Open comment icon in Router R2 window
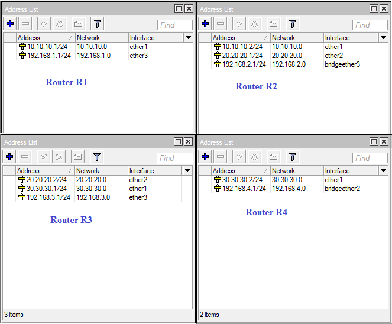The height and width of the screenshot is (324, 392). 273,24
